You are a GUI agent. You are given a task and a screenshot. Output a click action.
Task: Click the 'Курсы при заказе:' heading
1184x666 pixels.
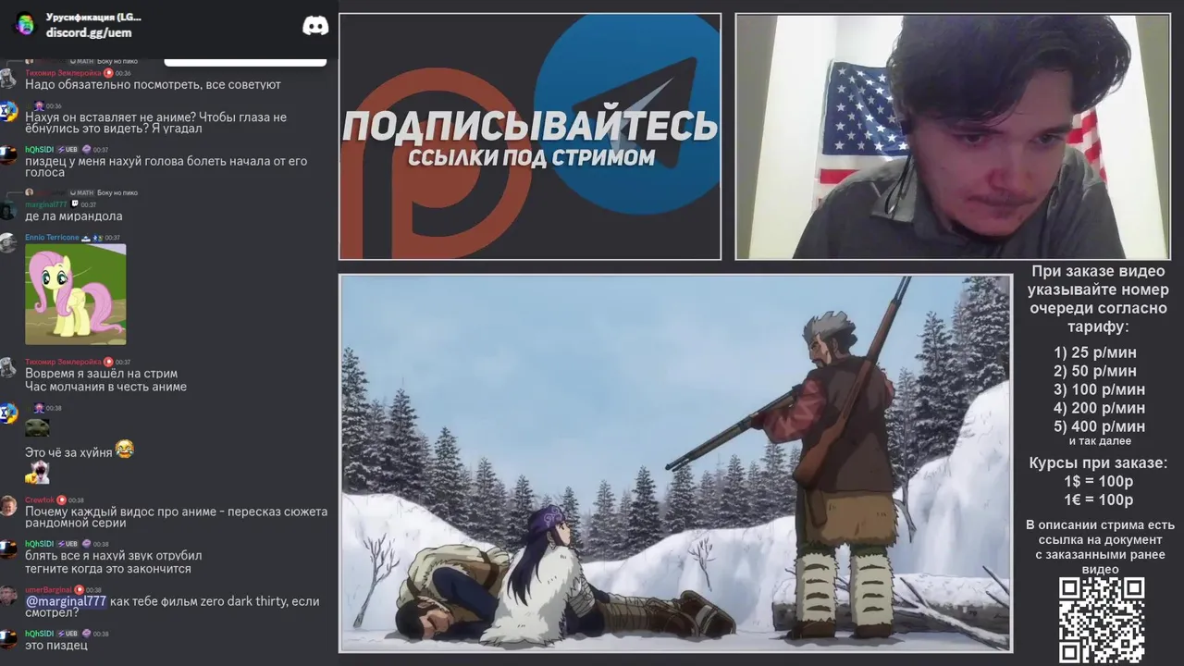coord(1098,463)
